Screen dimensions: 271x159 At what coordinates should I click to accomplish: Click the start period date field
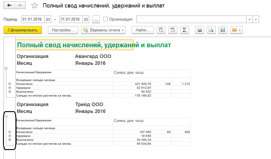click(33, 19)
